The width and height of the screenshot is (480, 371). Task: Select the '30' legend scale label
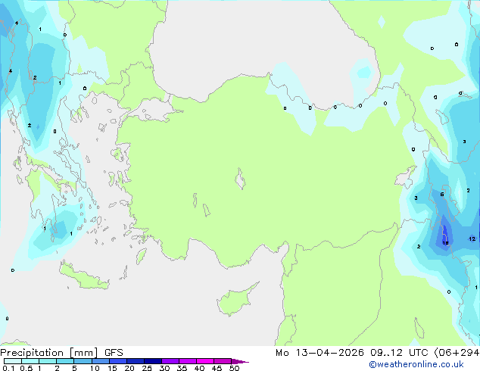[164, 368]
